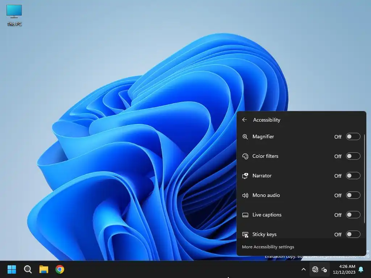Enable the Color filters switch
Screen dimensions: 371x278
tap(353, 156)
